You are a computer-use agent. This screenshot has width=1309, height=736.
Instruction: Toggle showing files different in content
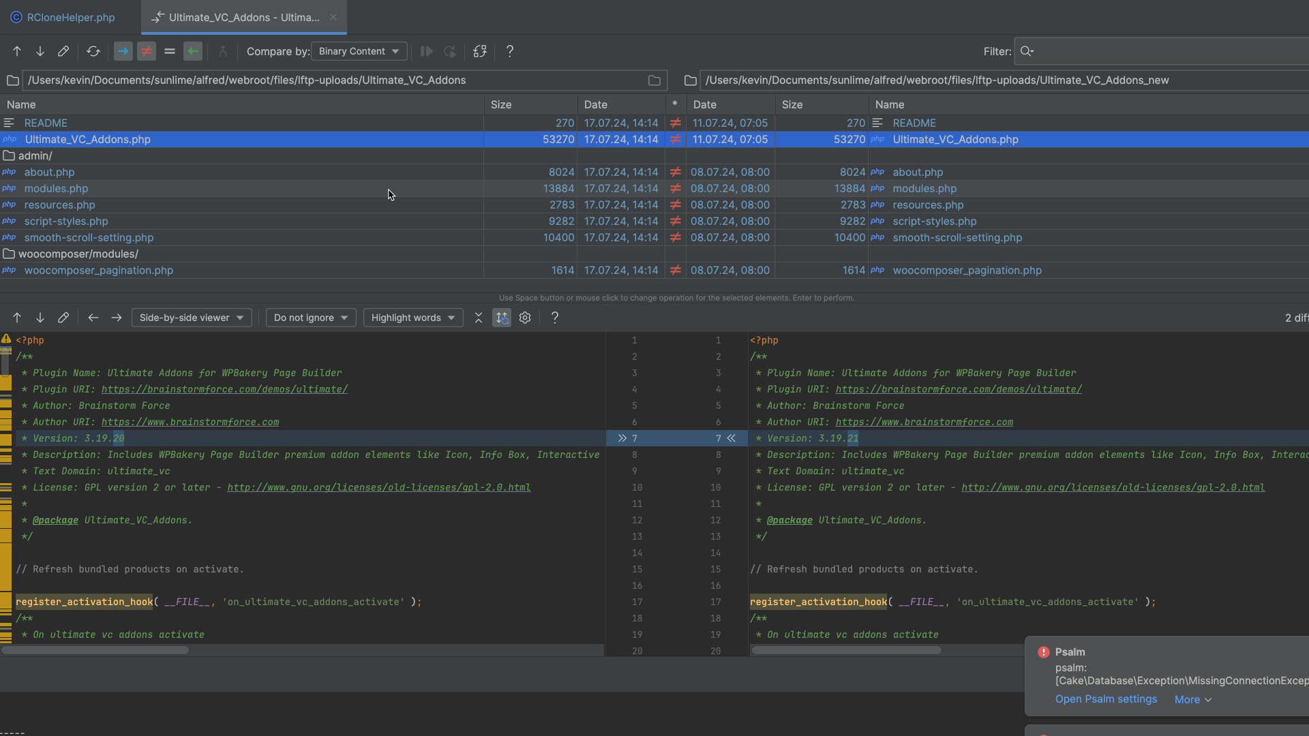tap(147, 51)
